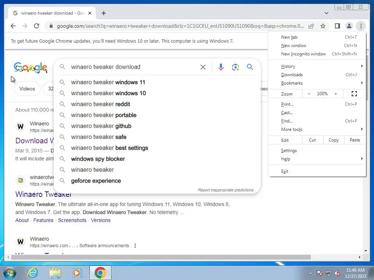Pick suggestion winaero tweaker windows 10

pos(157,93)
